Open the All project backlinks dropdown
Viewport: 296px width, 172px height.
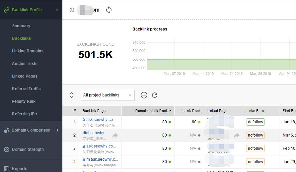pyautogui.click(x=108, y=95)
